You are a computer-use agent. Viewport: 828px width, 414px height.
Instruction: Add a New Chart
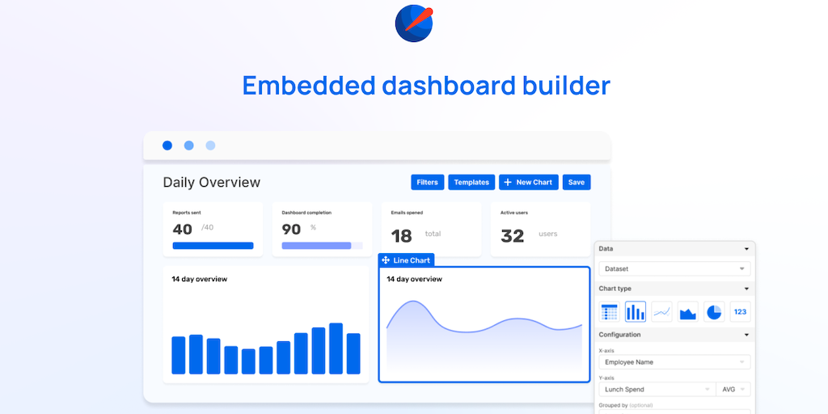point(529,182)
